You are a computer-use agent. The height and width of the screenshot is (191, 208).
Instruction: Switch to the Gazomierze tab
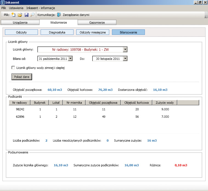coord(97,23)
